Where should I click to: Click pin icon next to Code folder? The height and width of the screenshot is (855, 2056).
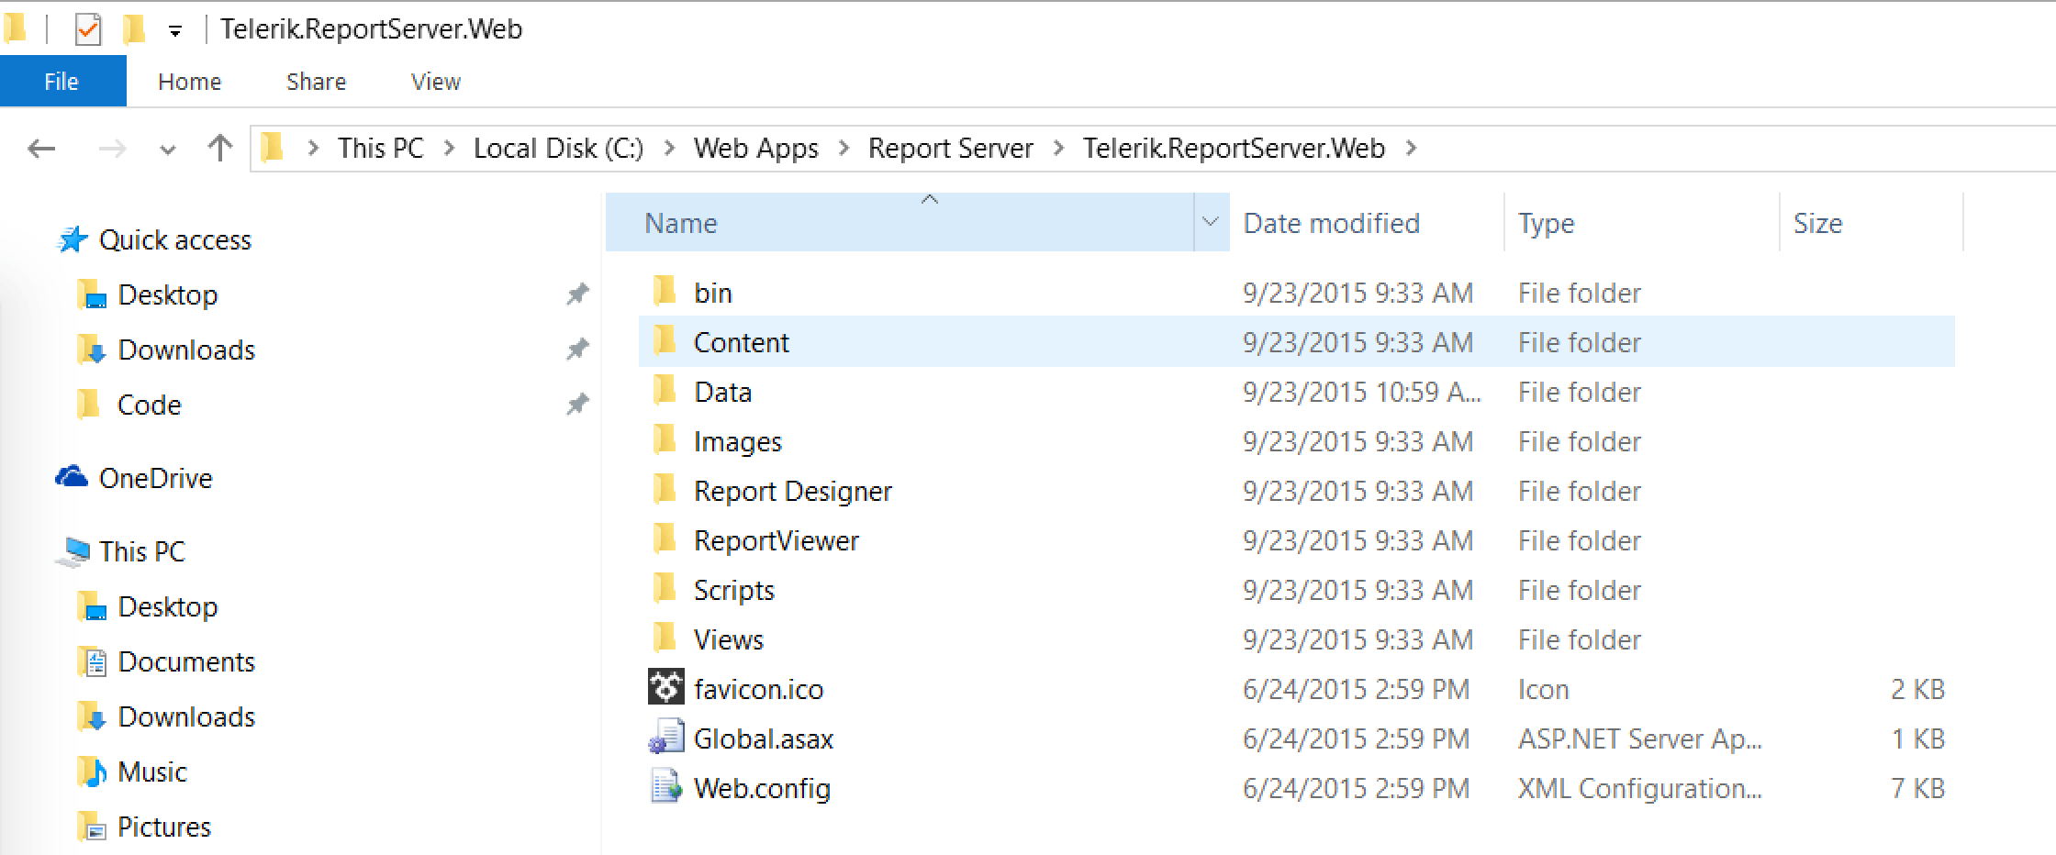pyautogui.click(x=577, y=405)
